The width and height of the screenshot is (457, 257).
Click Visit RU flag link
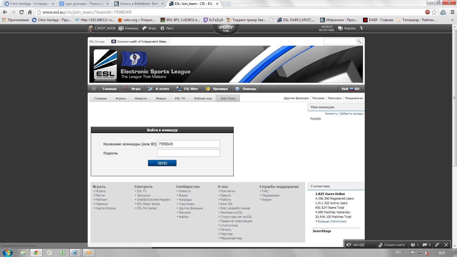pyautogui.click(x=350, y=89)
